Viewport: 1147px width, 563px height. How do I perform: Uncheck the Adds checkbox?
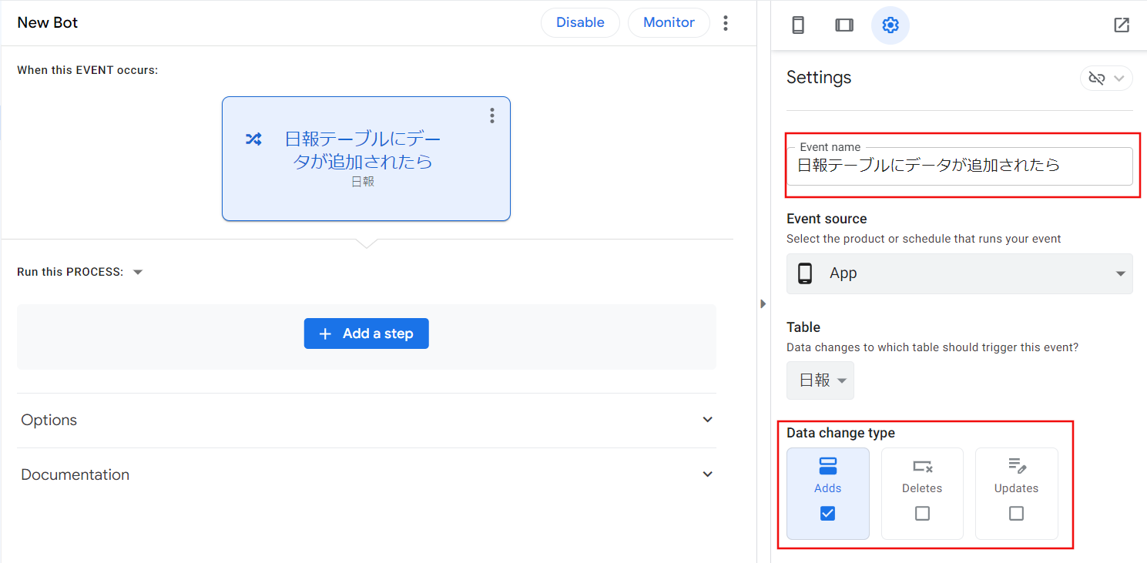click(827, 513)
